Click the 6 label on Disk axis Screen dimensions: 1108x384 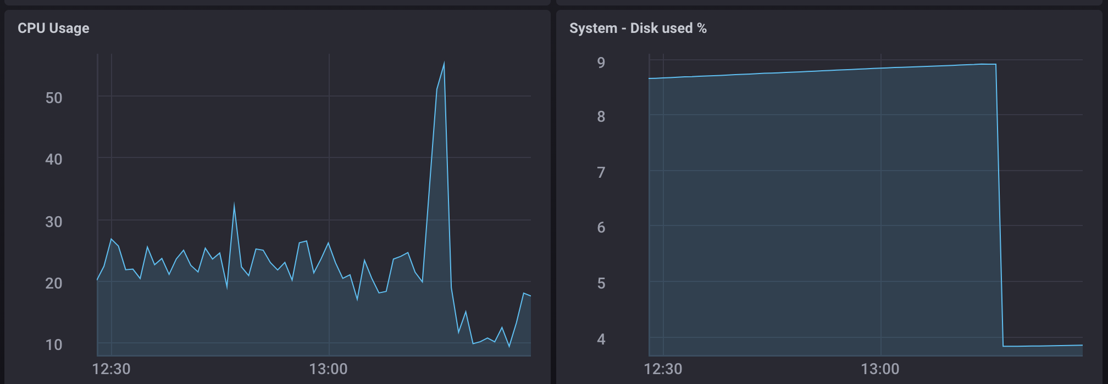(x=601, y=228)
